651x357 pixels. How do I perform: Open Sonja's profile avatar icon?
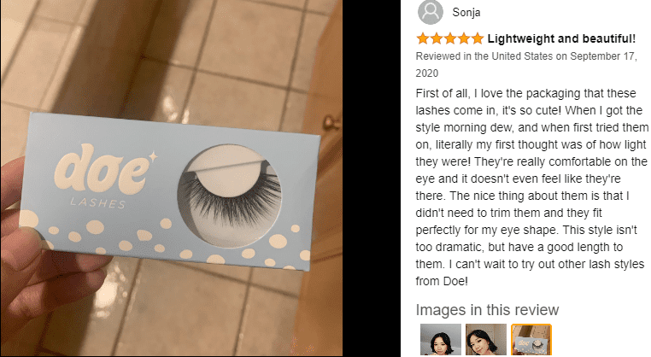[431, 12]
